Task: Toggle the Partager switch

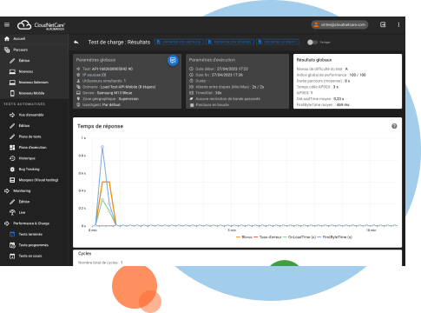Action: 312,43
